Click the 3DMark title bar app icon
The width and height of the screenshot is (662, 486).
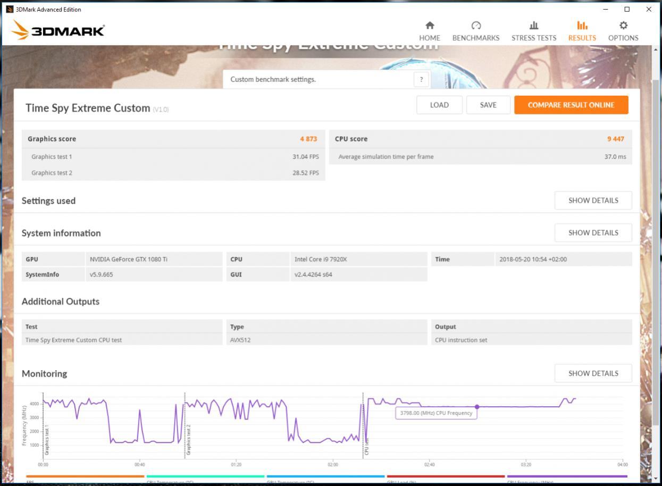[x=10, y=9]
